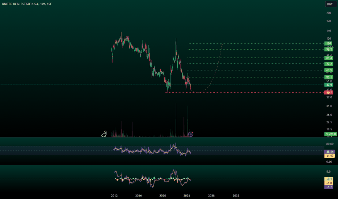Select the 109 green price target label
338x199 pixels.
329,43
